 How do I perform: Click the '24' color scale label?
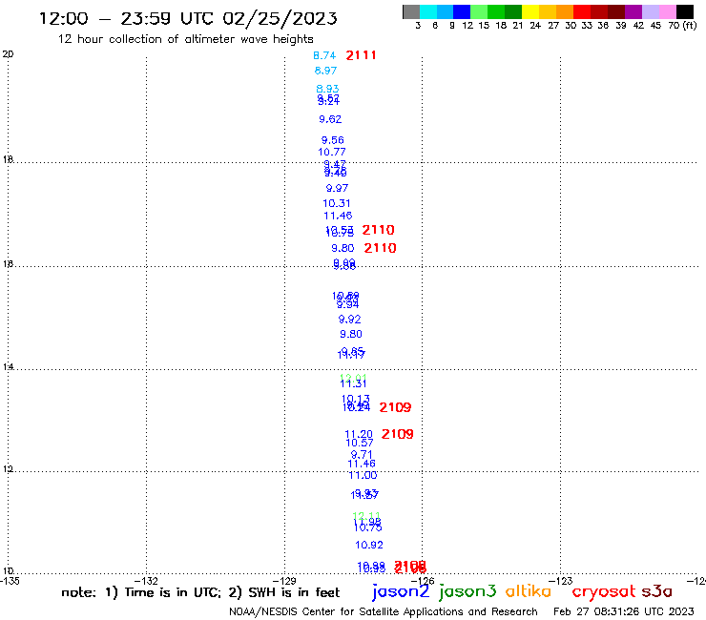click(x=535, y=26)
